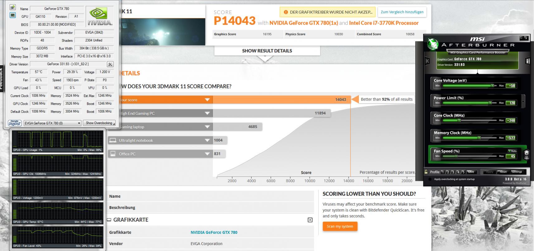Click Zum Vergleich hinzufügen button
The height and width of the screenshot is (251, 534).
coord(402,12)
